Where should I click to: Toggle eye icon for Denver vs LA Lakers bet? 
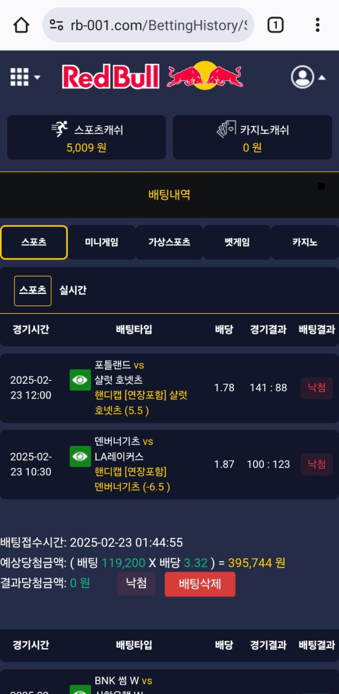[80, 456]
